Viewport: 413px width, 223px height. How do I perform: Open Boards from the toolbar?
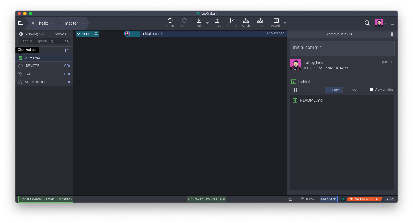click(276, 22)
